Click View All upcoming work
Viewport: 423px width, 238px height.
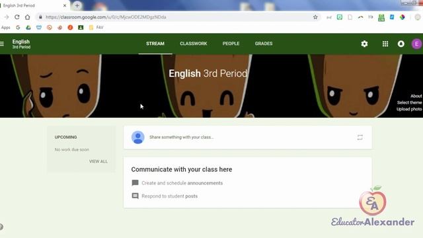[x=98, y=161]
